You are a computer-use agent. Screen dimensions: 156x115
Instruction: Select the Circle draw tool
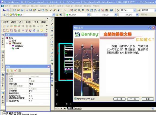click(x=52, y=42)
